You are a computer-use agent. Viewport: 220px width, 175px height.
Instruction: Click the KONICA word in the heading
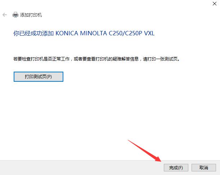(x=67, y=33)
